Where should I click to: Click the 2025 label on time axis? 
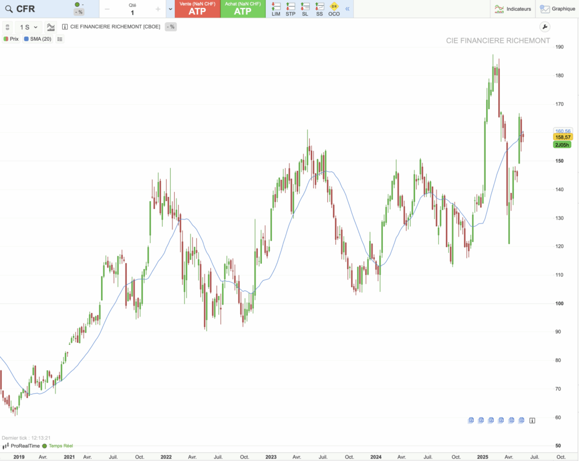[482, 457]
